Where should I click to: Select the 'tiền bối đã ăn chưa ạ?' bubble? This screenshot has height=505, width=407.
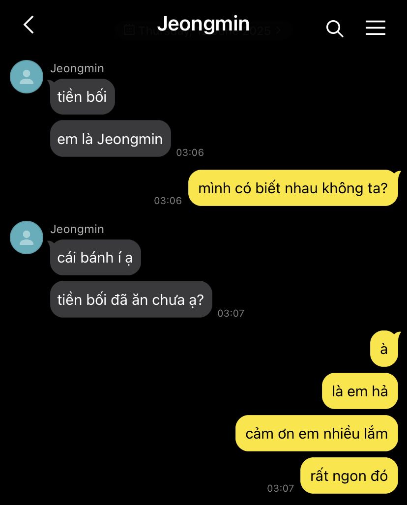[x=131, y=299]
